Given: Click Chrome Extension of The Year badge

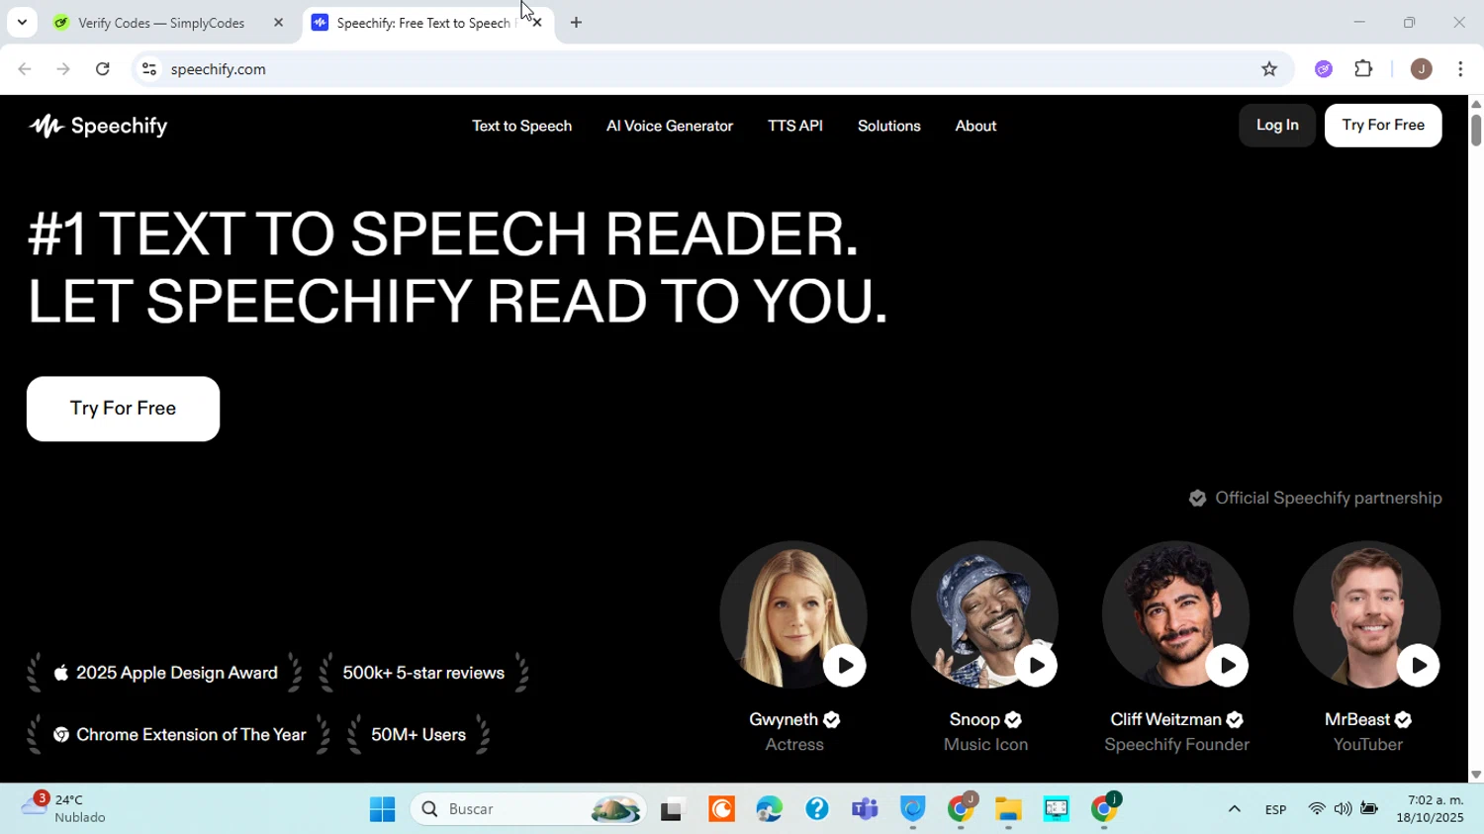Looking at the screenshot, I should click(179, 735).
